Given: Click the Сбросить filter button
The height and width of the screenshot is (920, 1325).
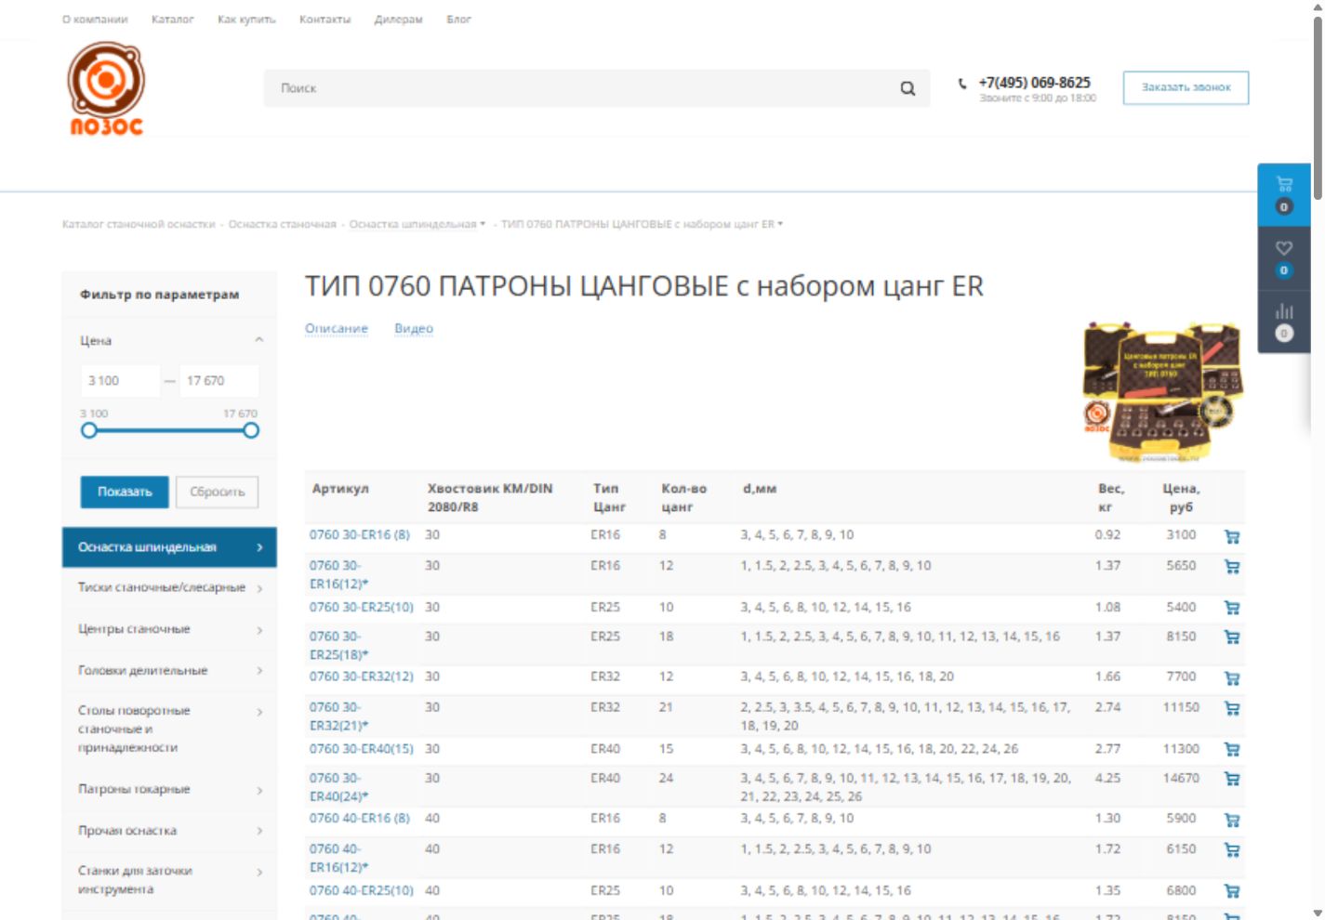Looking at the screenshot, I should [218, 492].
